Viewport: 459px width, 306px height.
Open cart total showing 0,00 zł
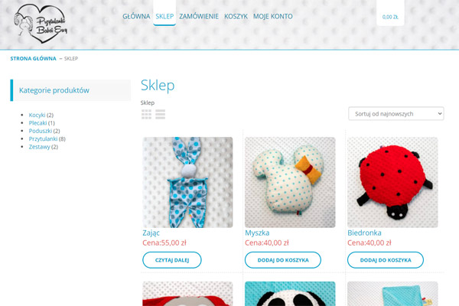[390, 17]
